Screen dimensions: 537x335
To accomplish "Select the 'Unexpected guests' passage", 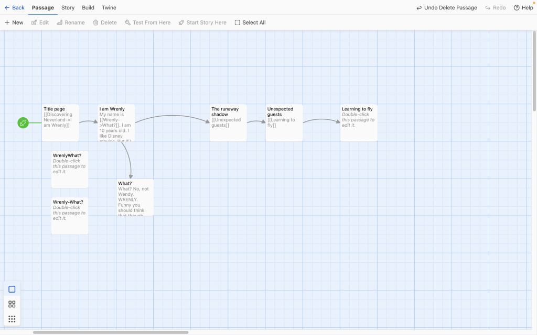I will pyautogui.click(x=284, y=123).
